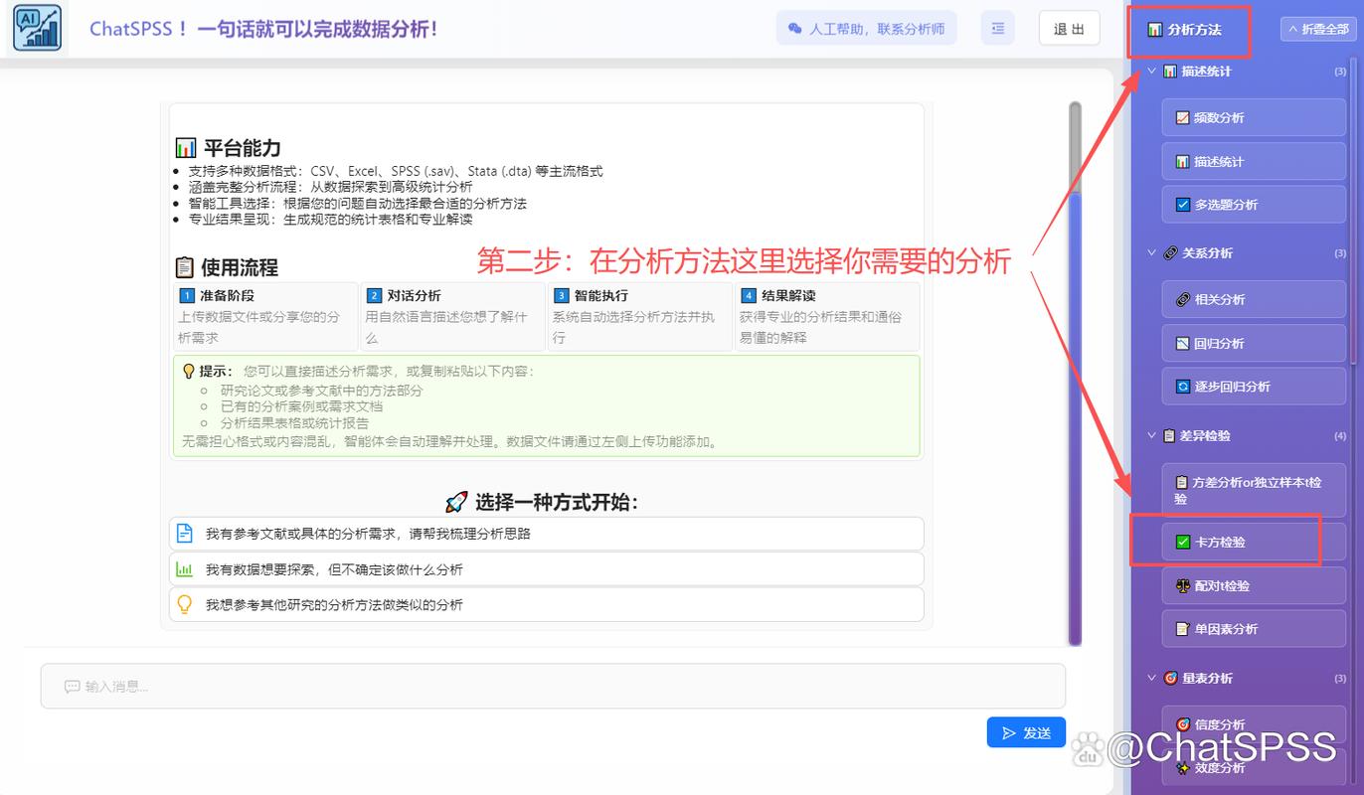
Task: Open 逐步回归分析 from the sidebar
Action: [1253, 386]
